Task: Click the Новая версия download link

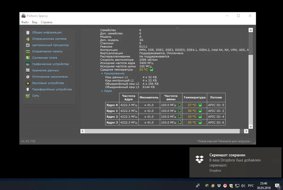Action: click(224, 141)
